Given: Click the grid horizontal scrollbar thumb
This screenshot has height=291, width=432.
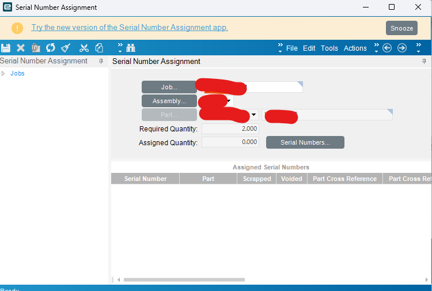Looking at the screenshot, I should tap(184, 279).
